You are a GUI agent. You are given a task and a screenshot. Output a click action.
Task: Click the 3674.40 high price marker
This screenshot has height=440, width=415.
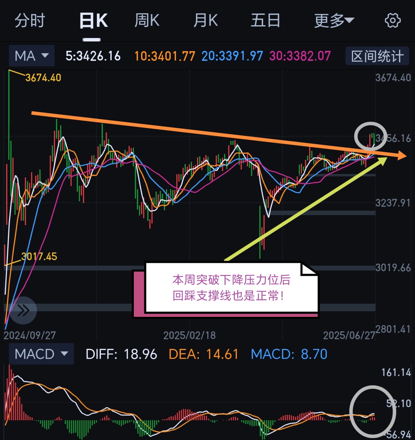(x=43, y=77)
